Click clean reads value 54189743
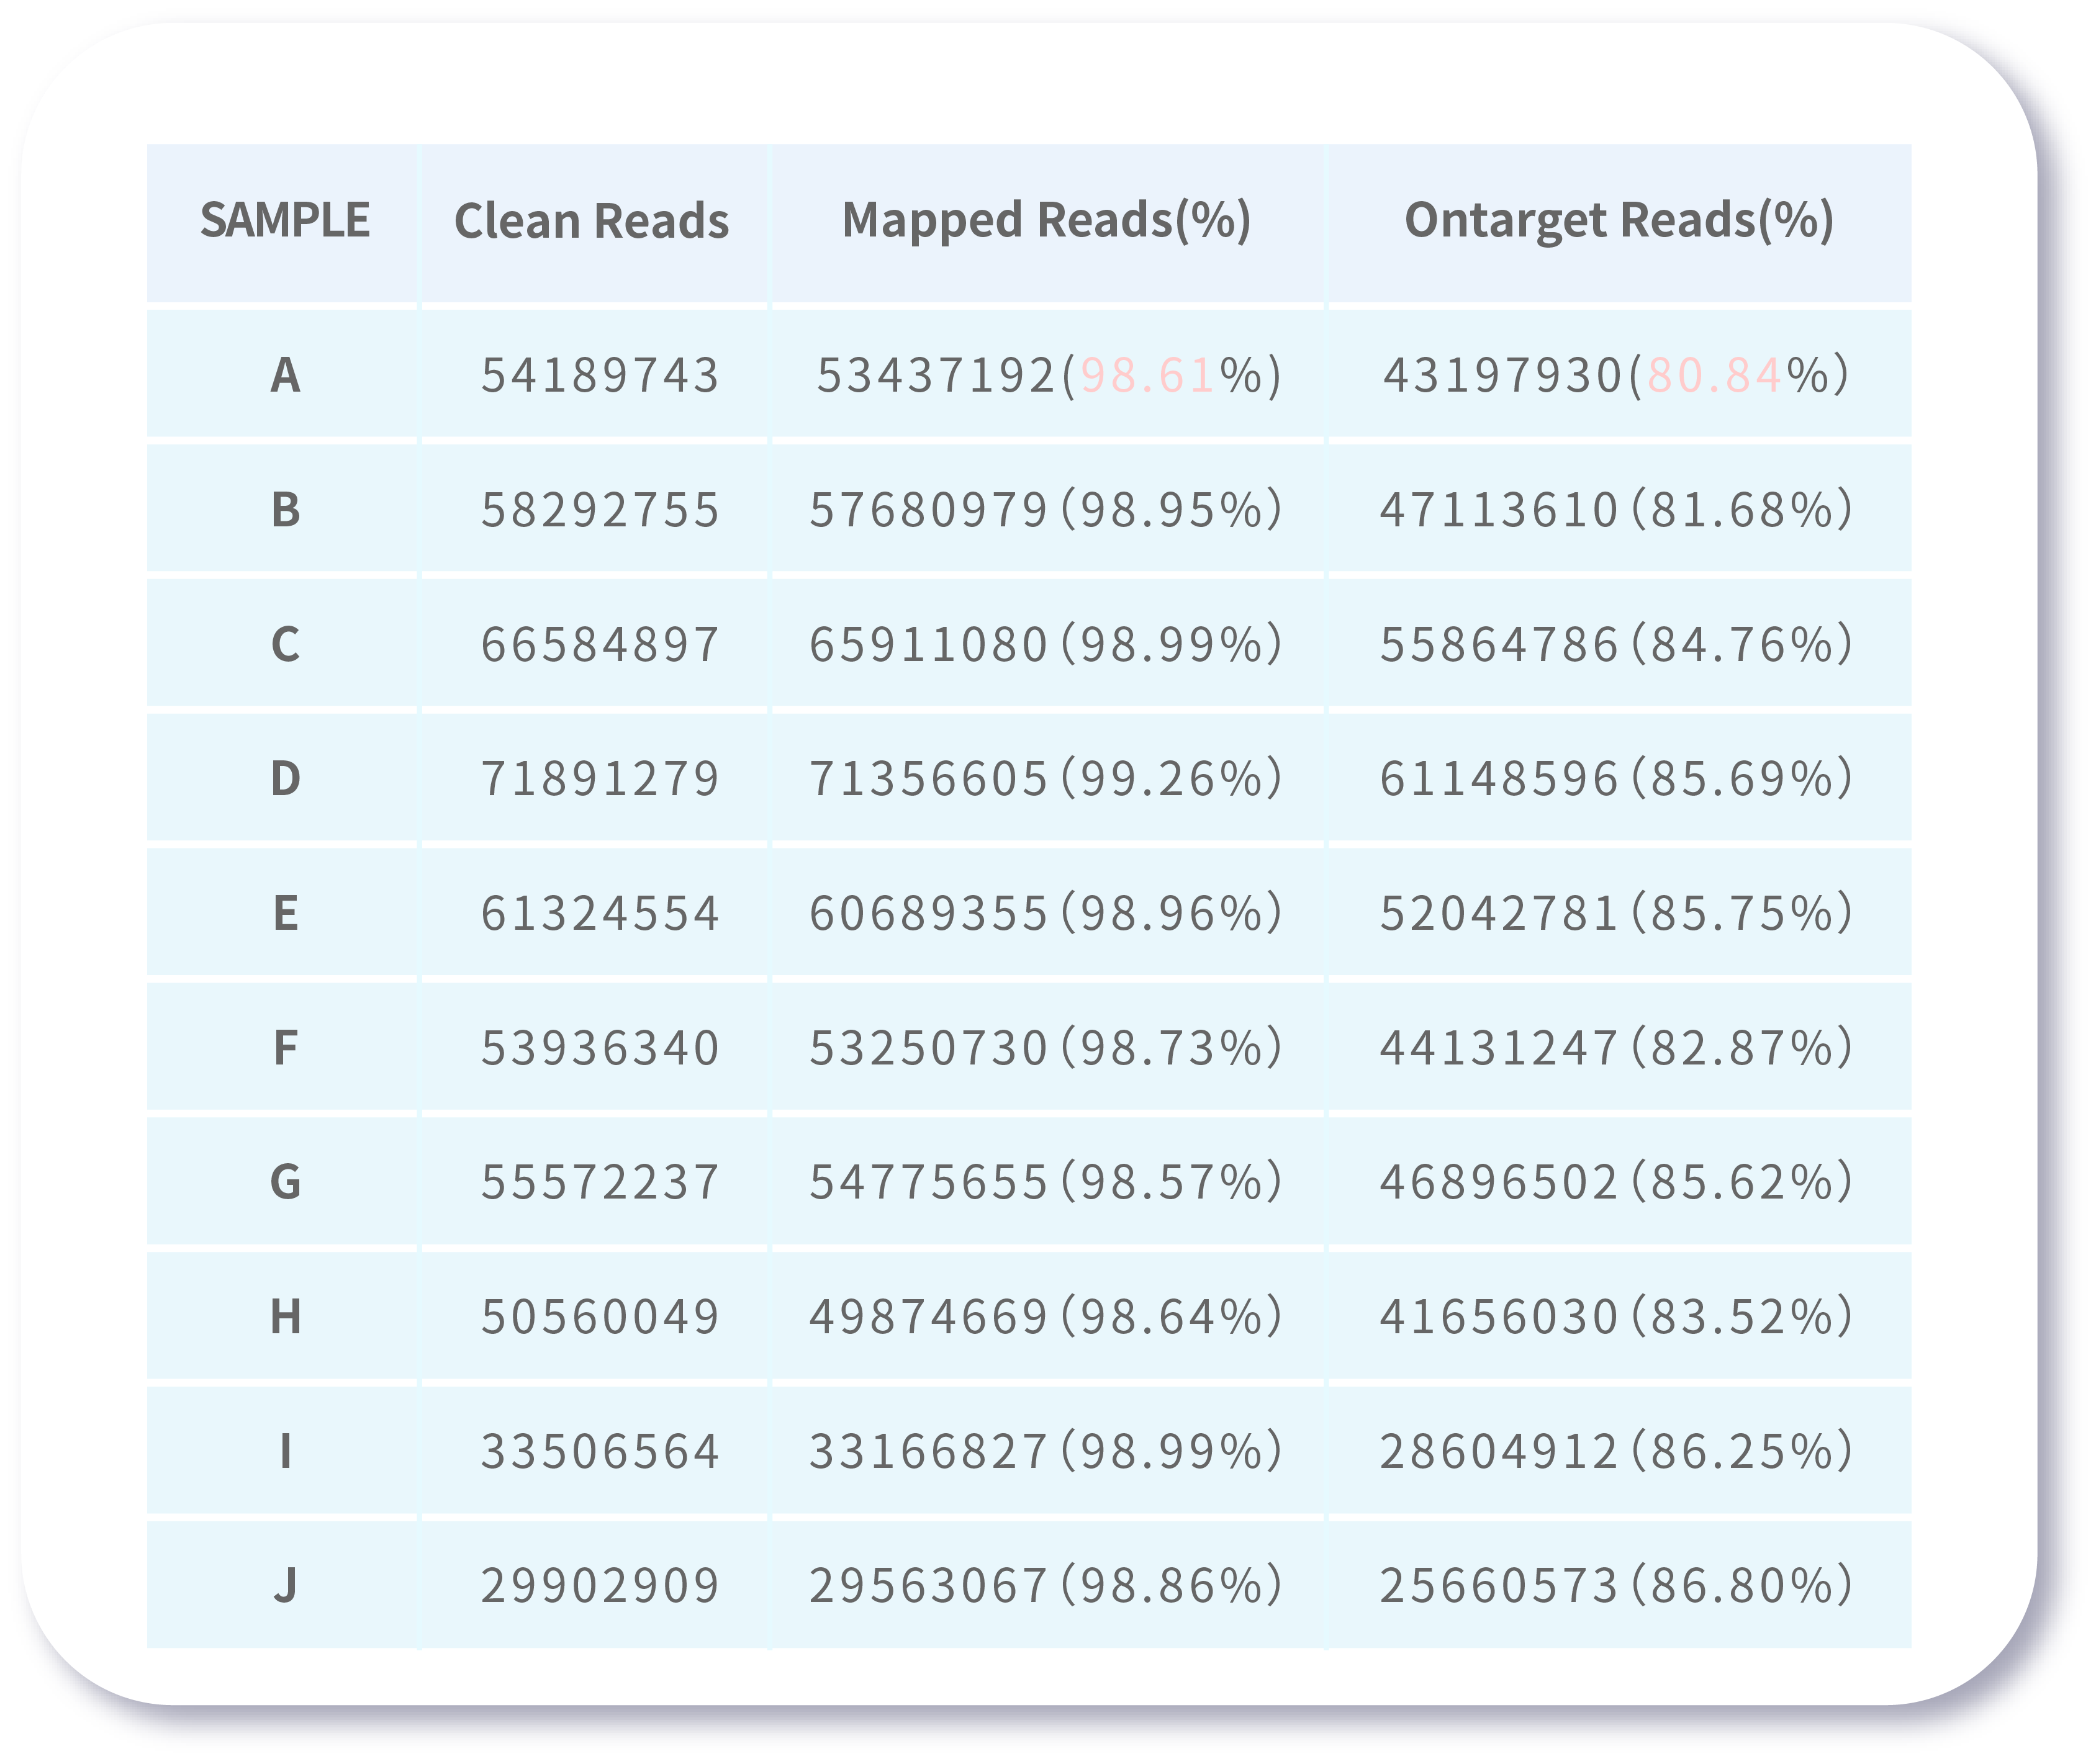The width and height of the screenshot is (2096, 1764). pos(600,375)
